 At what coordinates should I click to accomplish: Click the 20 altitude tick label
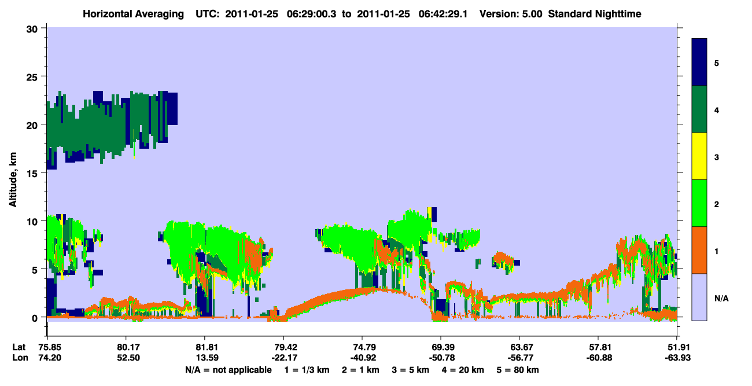(34, 124)
